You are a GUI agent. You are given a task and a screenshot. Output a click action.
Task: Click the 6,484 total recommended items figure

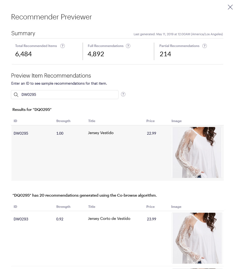[23, 54]
